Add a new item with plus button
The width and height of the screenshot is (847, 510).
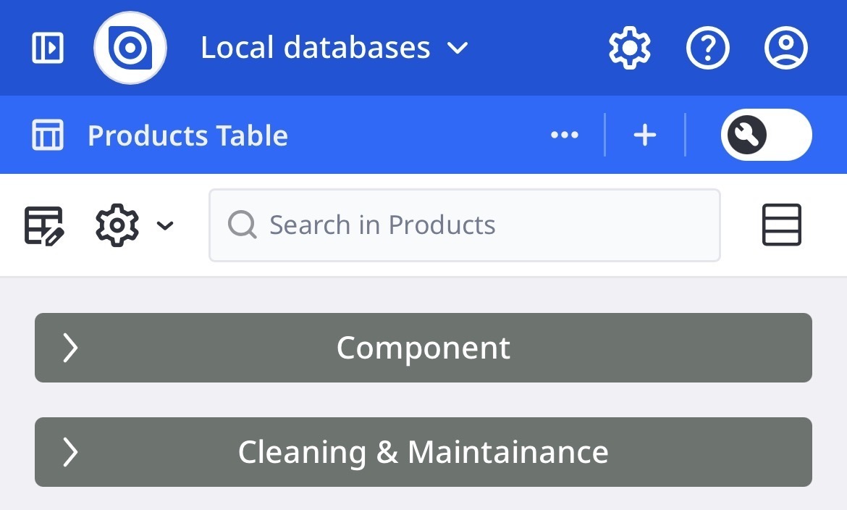(644, 135)
